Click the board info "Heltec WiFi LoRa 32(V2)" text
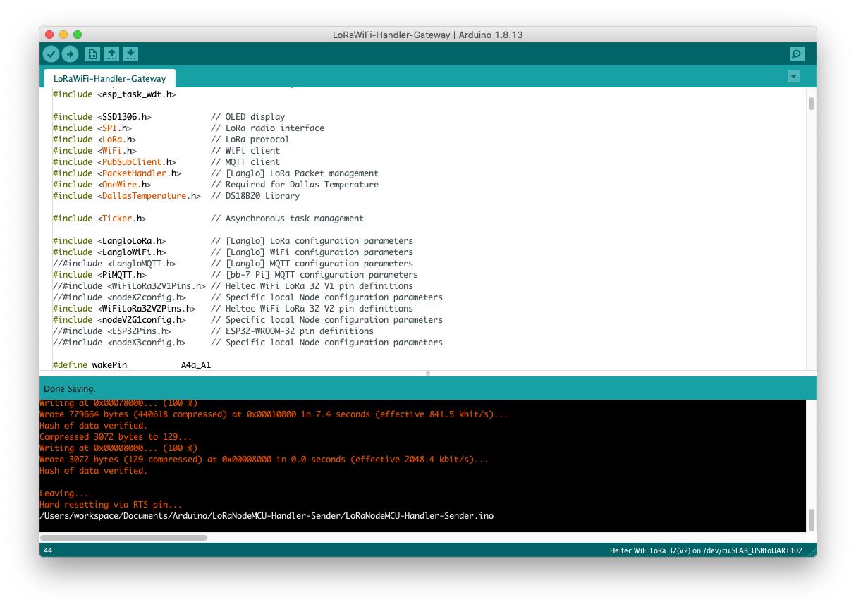This screenshot has width=856, height=609. click(x=655, y=550)
